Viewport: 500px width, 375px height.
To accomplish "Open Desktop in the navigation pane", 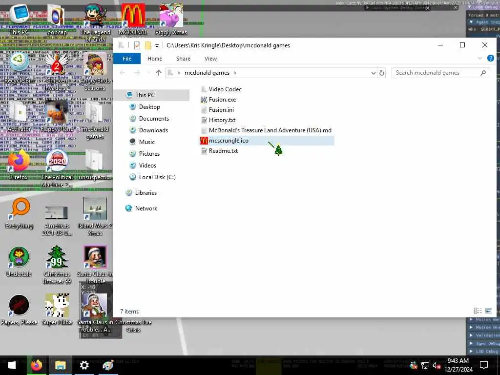I will (149, 107).
